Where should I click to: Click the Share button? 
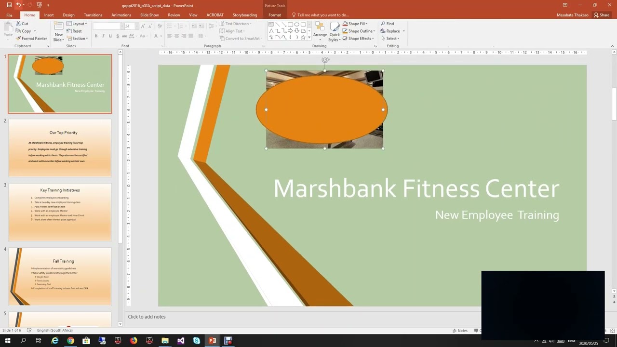(x=602, y=15)
